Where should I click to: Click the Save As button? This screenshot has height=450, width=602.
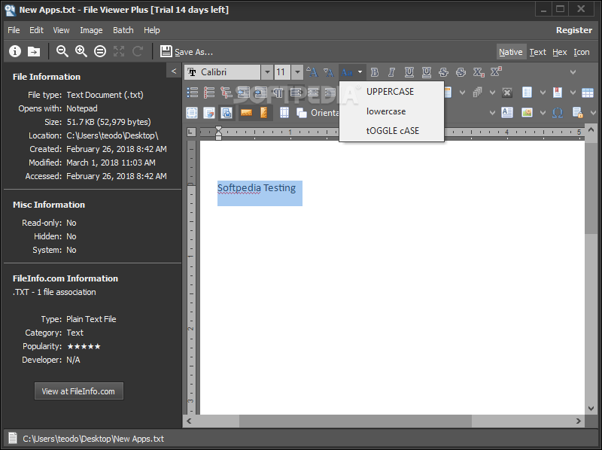click(x=186, y=51)
